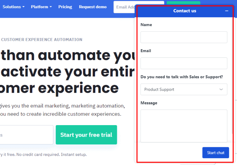Go to the Pricing page
237x165 pixels.
[x=65, y=7]
